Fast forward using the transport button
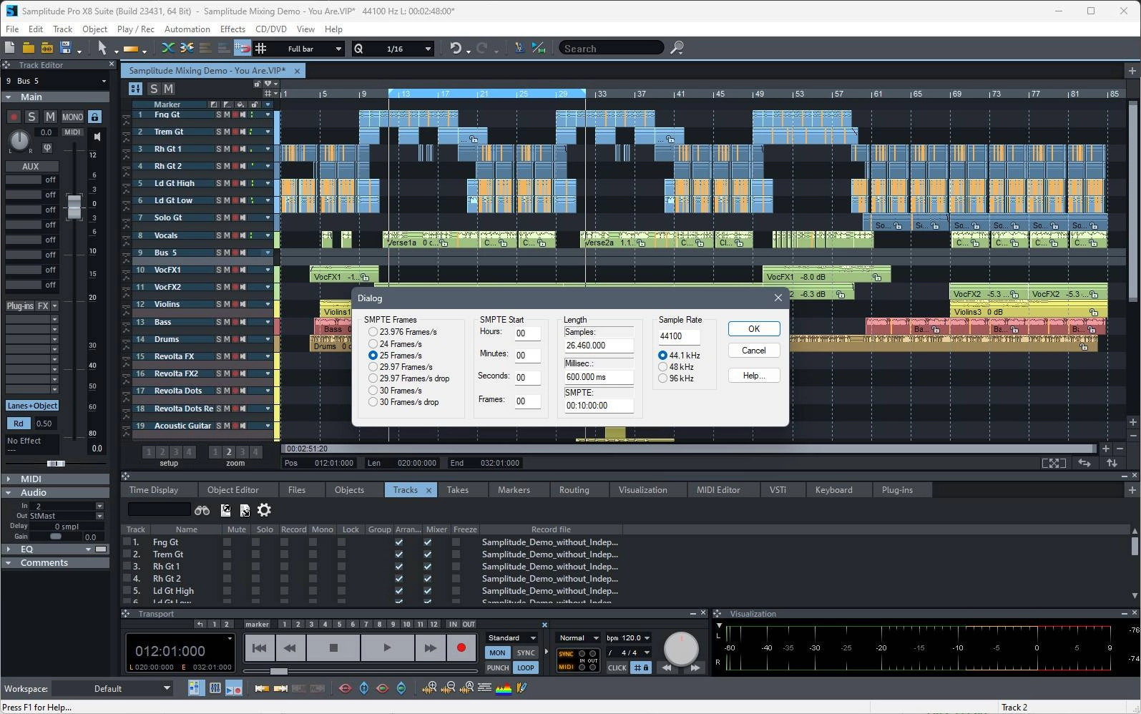This screenshot has height=714, width=1141. coord(430,648)
